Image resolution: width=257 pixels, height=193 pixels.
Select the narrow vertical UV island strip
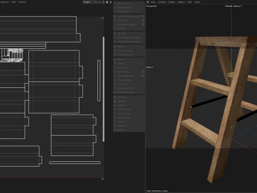pos(99,80)
